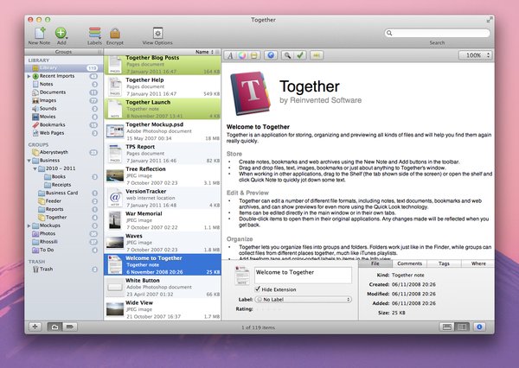Click the yellow ABC highlight icon

pos(317,55)
